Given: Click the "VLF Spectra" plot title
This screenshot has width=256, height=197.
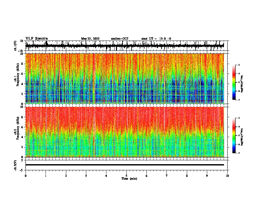Looking at the screenshot, I should [37, 39].
